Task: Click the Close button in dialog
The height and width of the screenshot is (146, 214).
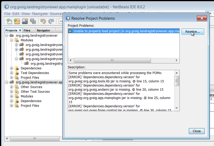Action: click(x=197, y=131)
